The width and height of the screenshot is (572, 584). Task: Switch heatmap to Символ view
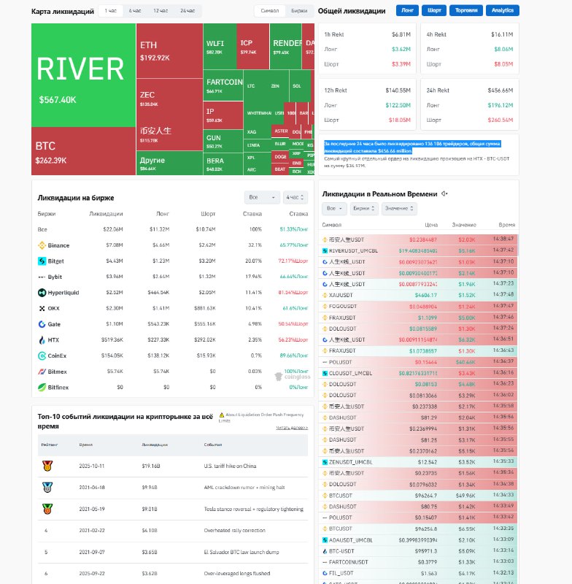tap(269, 12)
